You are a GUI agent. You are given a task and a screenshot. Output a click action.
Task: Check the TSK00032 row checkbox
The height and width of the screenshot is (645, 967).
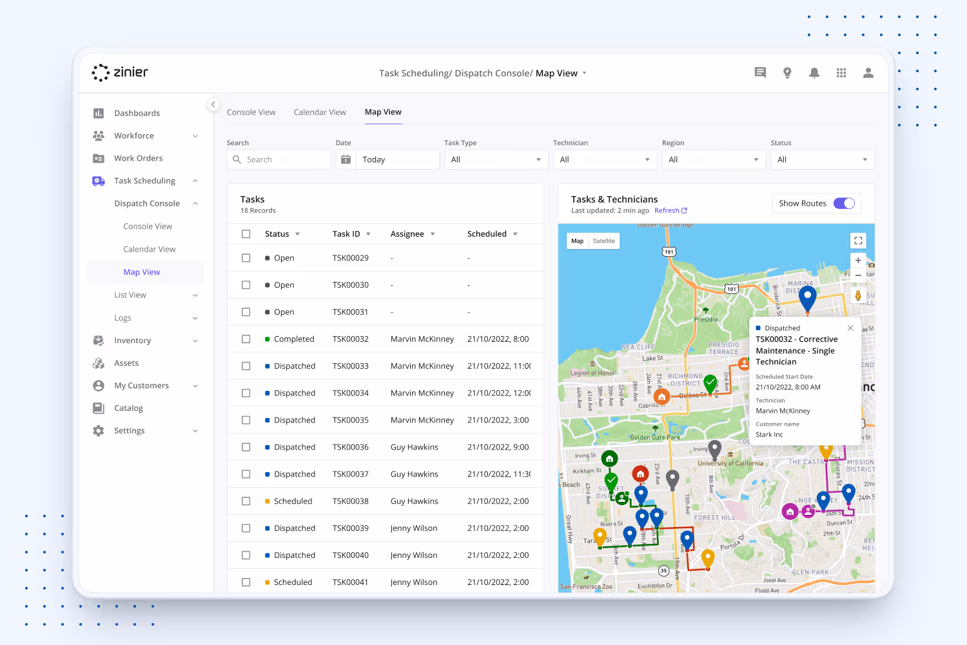tap(246, 339)
